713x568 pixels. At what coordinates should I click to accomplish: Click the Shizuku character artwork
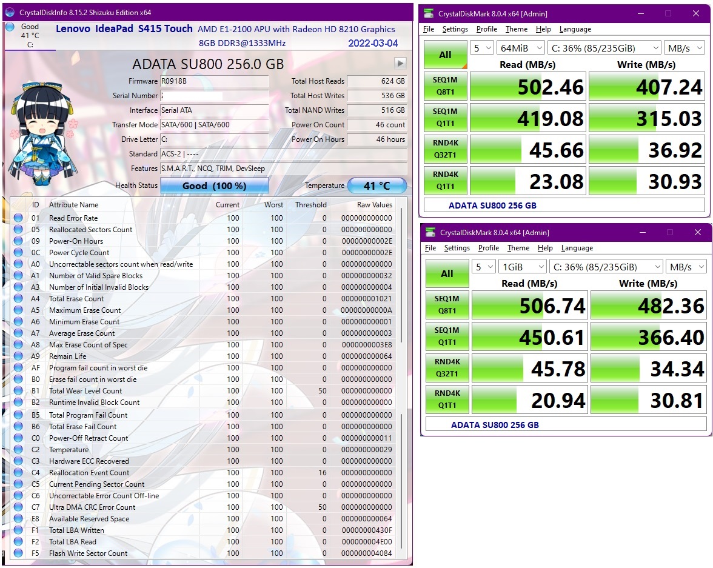44,134
